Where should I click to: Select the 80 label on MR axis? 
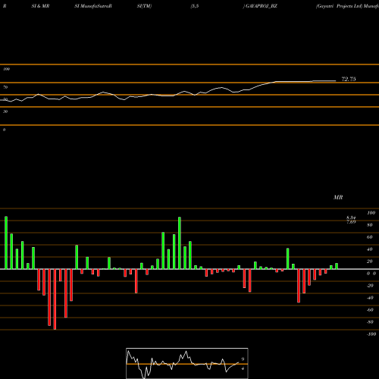(x=370, y=225)
